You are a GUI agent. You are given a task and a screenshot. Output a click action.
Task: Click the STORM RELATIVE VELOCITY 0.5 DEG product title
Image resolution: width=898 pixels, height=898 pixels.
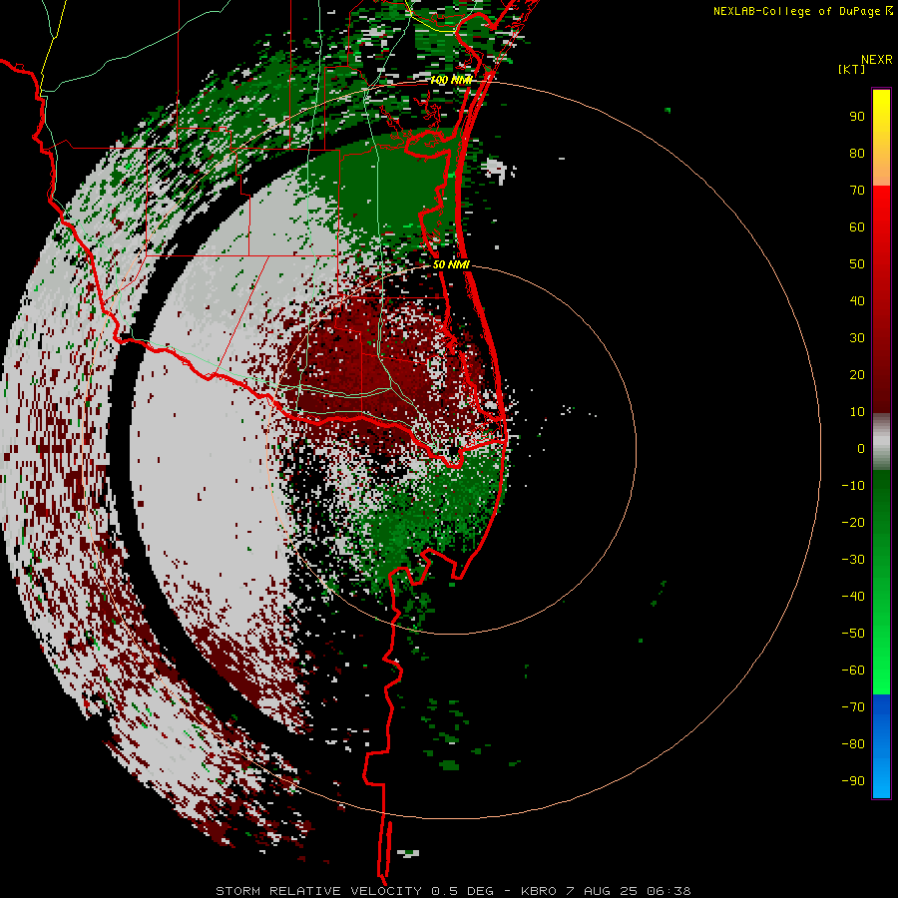point(354,891)
